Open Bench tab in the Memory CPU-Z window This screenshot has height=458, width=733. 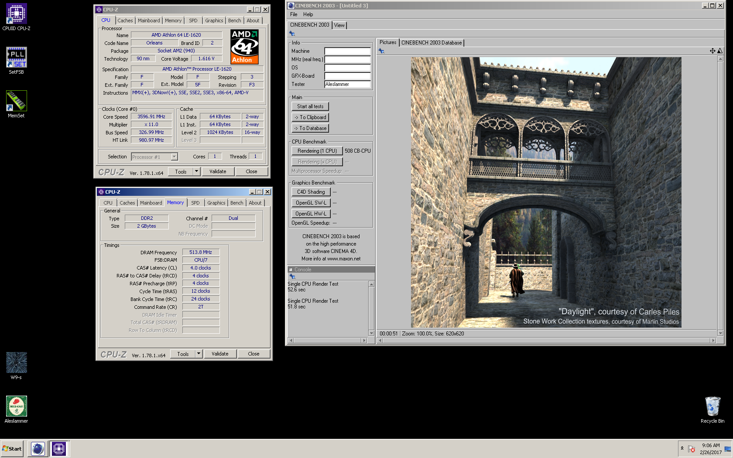click(237, 203)
